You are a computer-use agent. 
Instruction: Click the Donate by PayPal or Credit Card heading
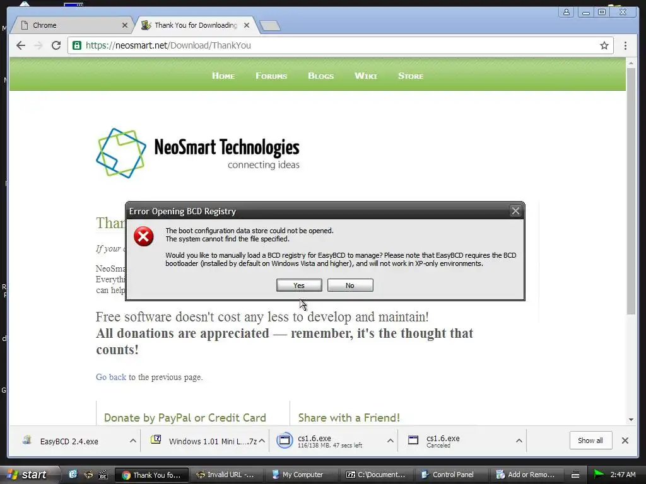(185, 418)
